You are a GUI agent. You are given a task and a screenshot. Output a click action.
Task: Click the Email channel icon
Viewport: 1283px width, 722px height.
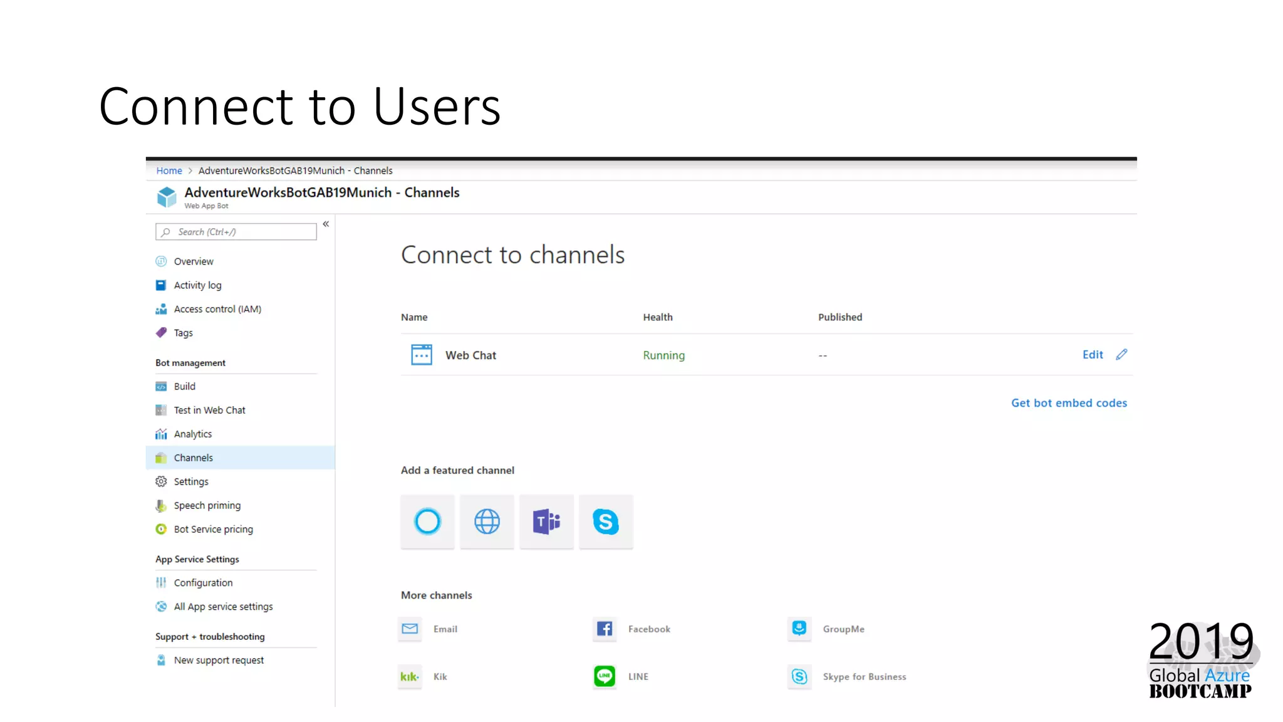[x=410, y=629]
